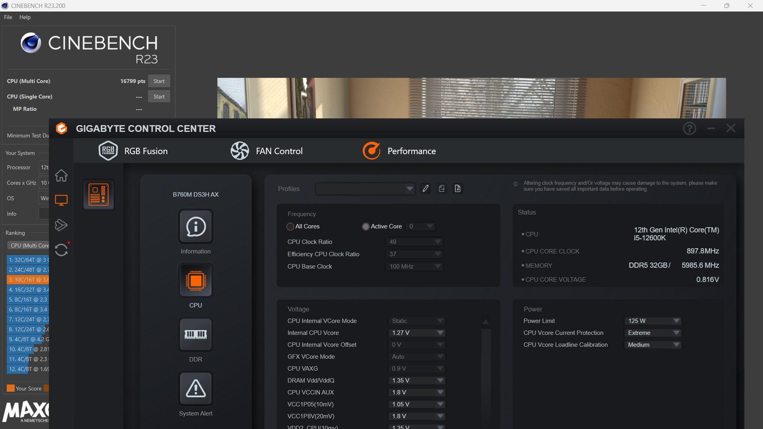Open the Power Limit dropdown
Viewport: 763px width, 429px height.
(653, 321)
